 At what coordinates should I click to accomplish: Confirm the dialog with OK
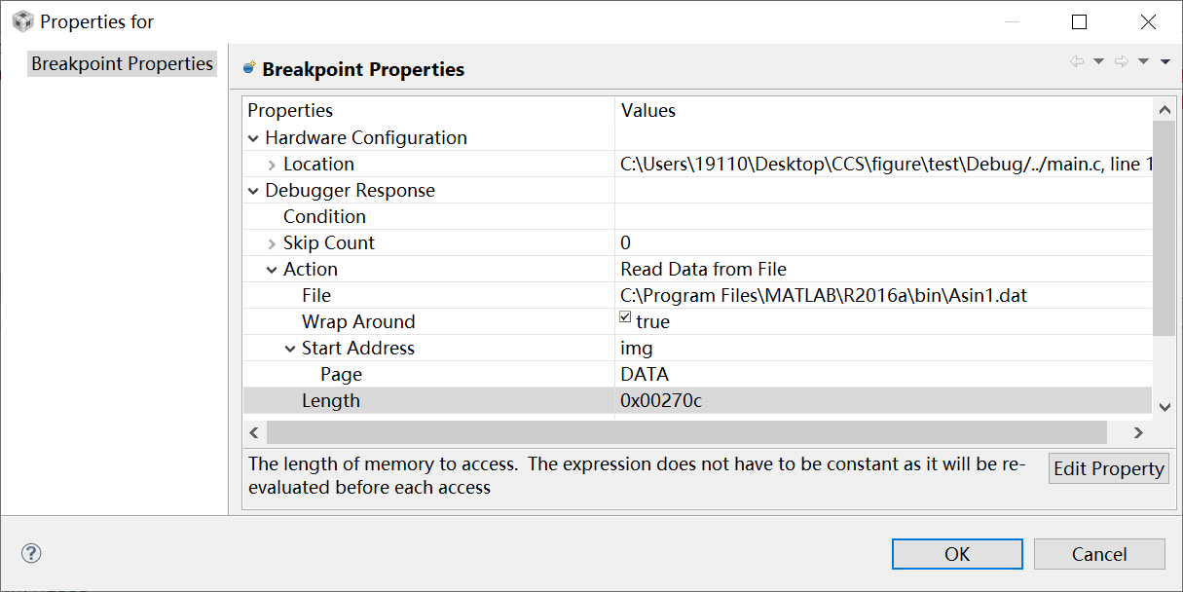point(956,553)
